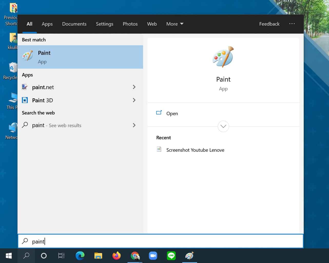The width and height of the screenshot is (329, 263).
Task: Switch to the Photos tab
Action: pos(130,24)
